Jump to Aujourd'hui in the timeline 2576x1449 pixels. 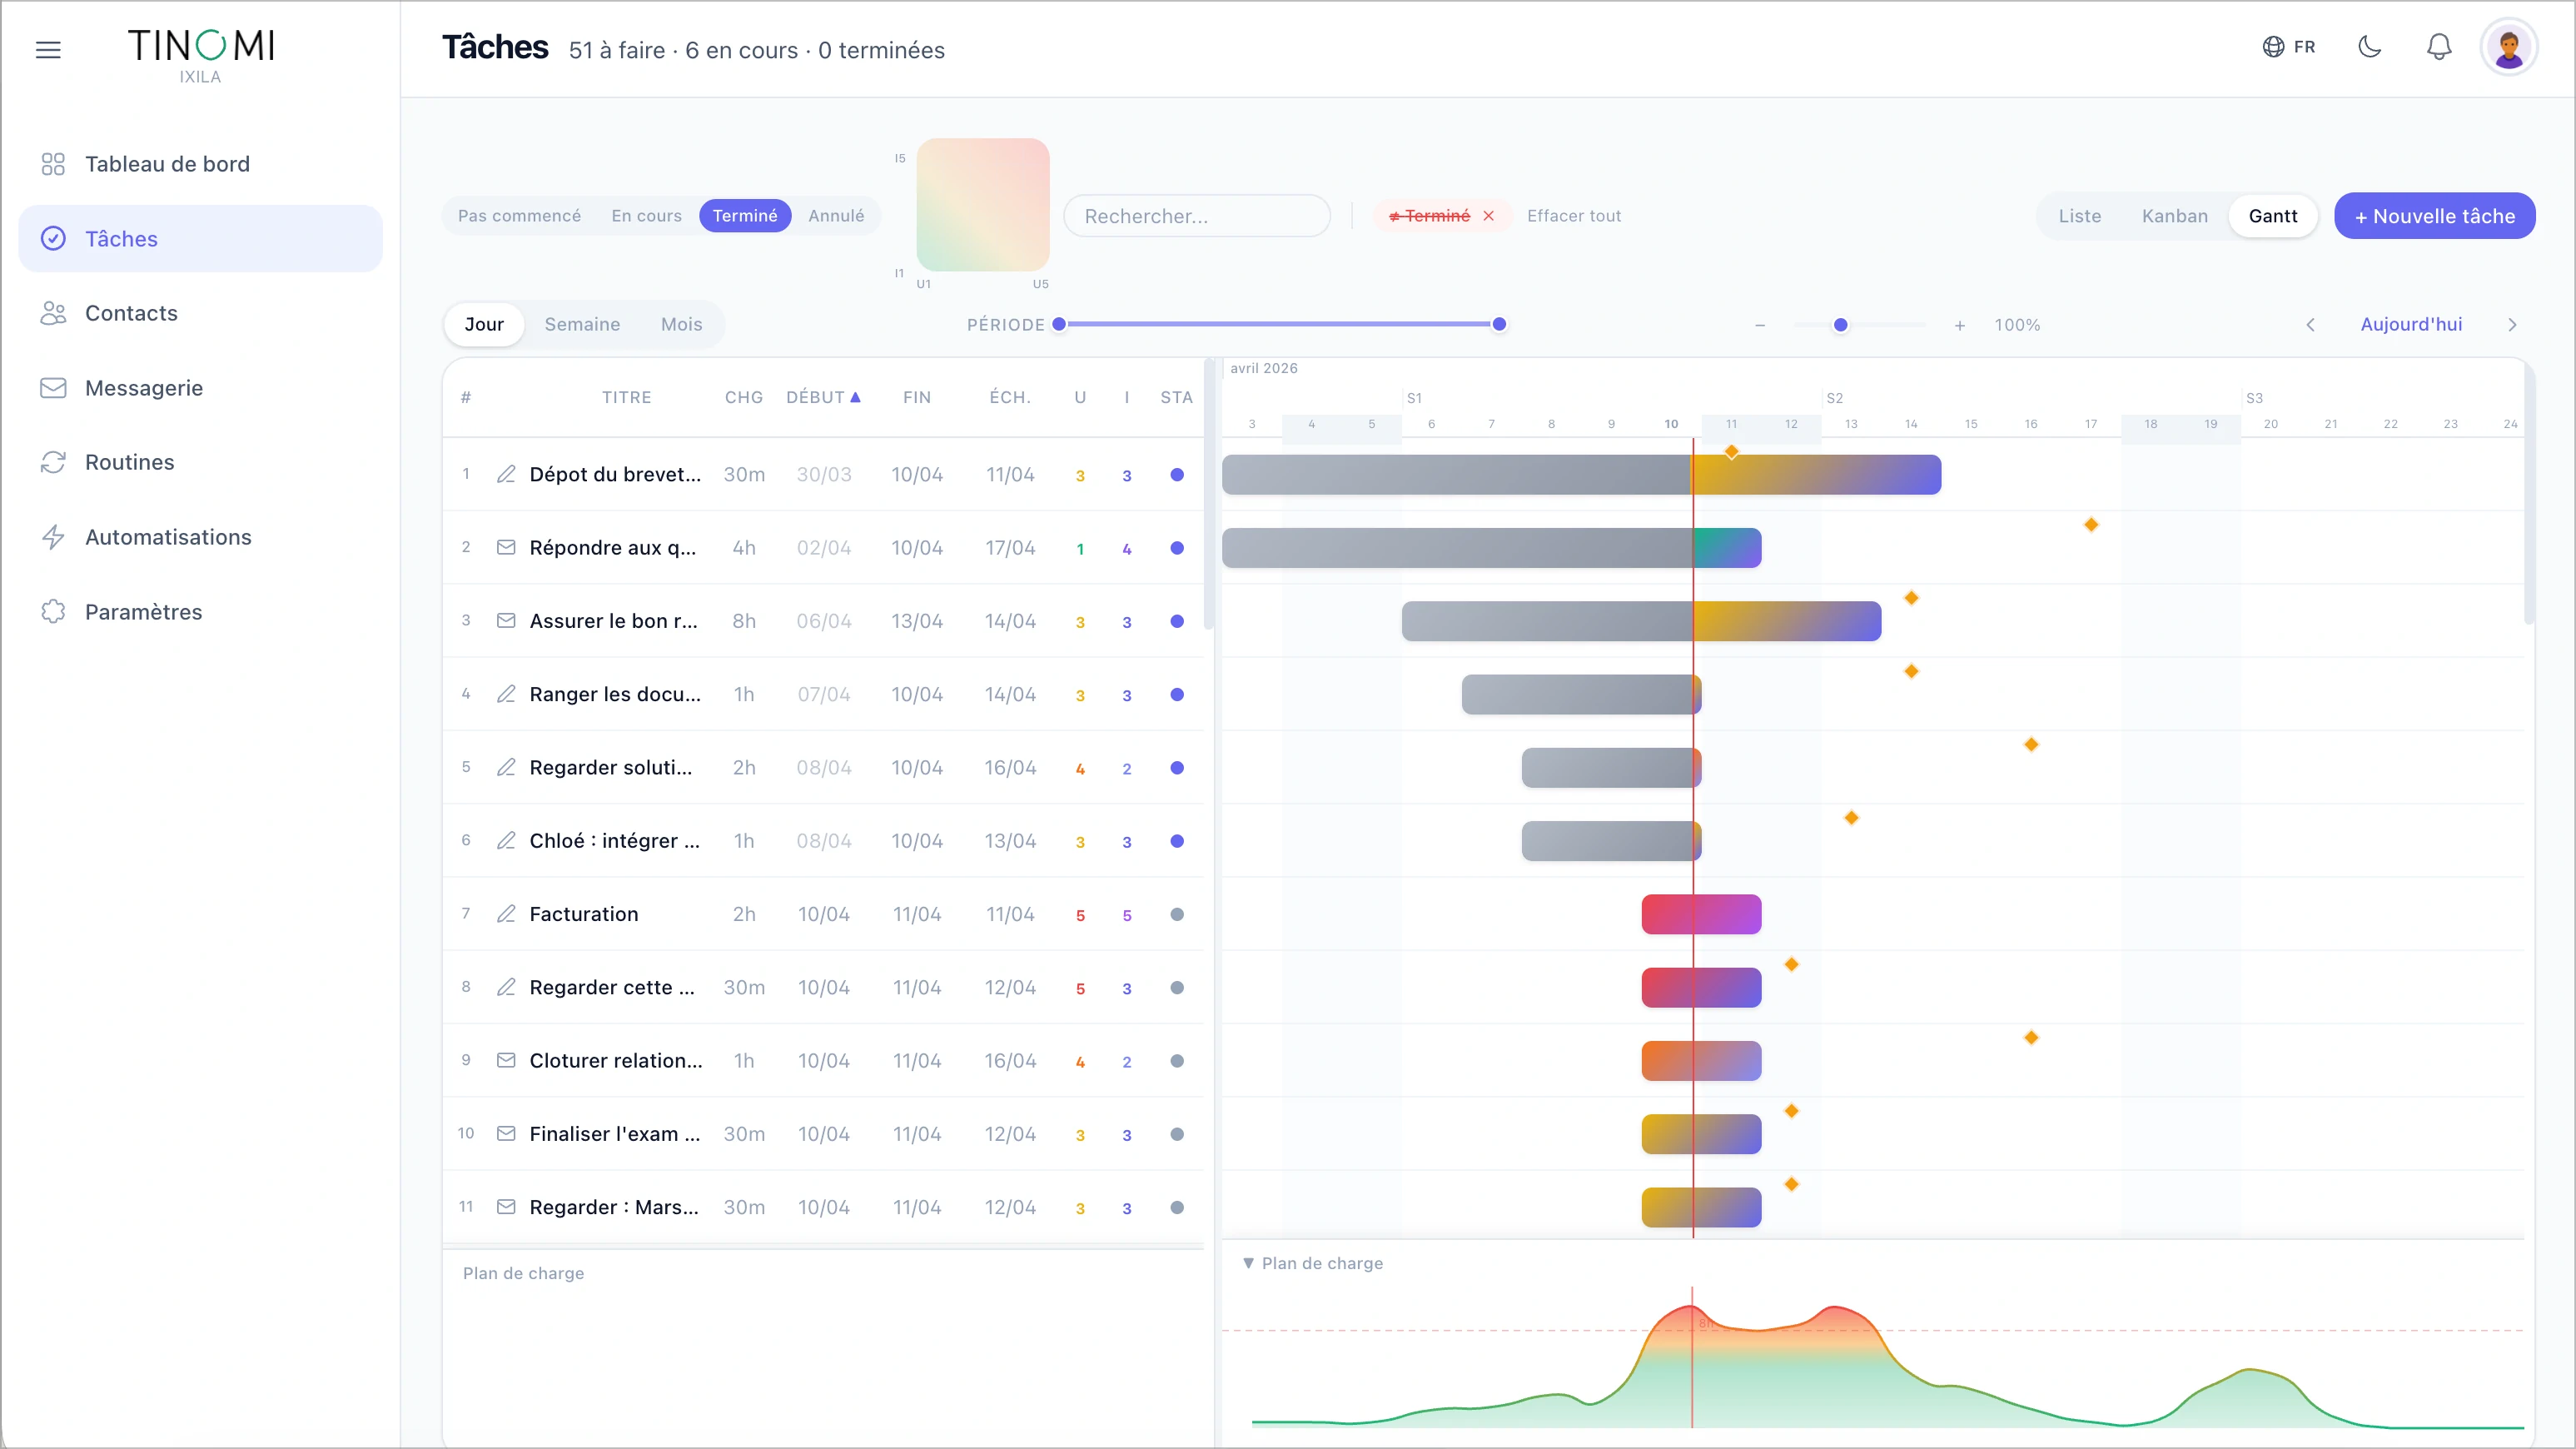(2411, 324)
